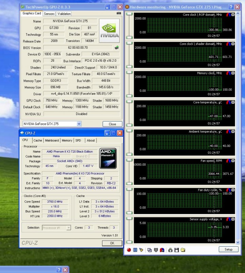Click the HT Link value 2350.0 MHz
The image size is (245, 273).
(55, 216)
